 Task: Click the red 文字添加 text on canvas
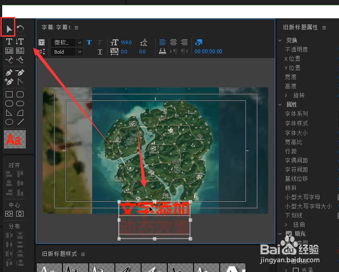tap(154, 209)
